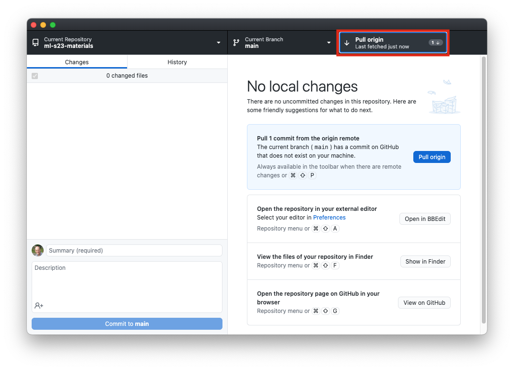Click View on GitHub button
Image resolution: width=514 pixels, height=370 pixels.
pyautogui.click(x=424, y=302)
